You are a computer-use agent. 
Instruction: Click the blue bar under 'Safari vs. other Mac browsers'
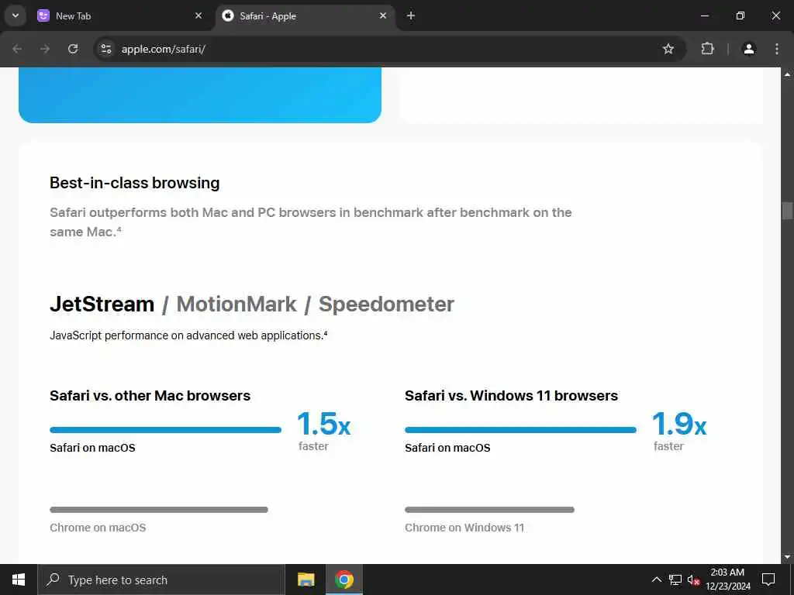pyautogui.click(x=166, y=429)
